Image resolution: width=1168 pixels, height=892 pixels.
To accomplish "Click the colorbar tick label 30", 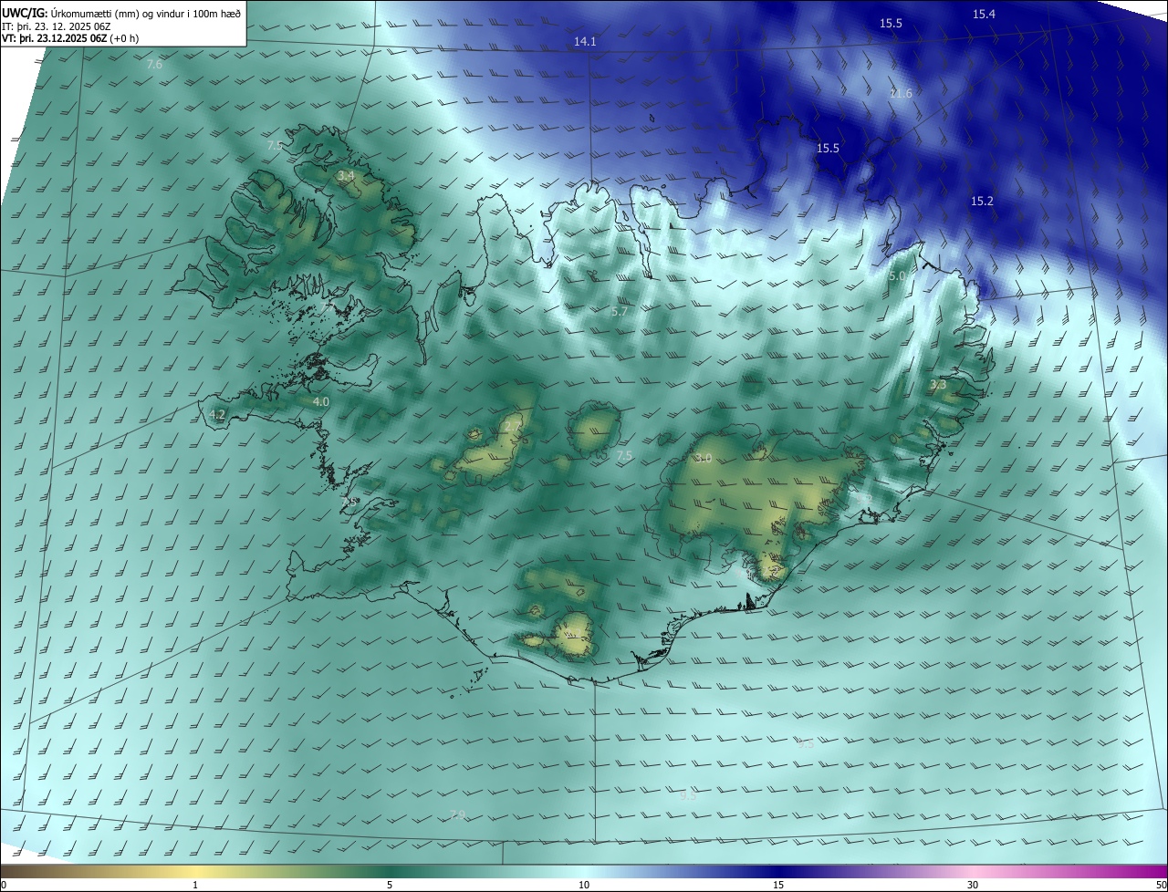I will 973,885.
